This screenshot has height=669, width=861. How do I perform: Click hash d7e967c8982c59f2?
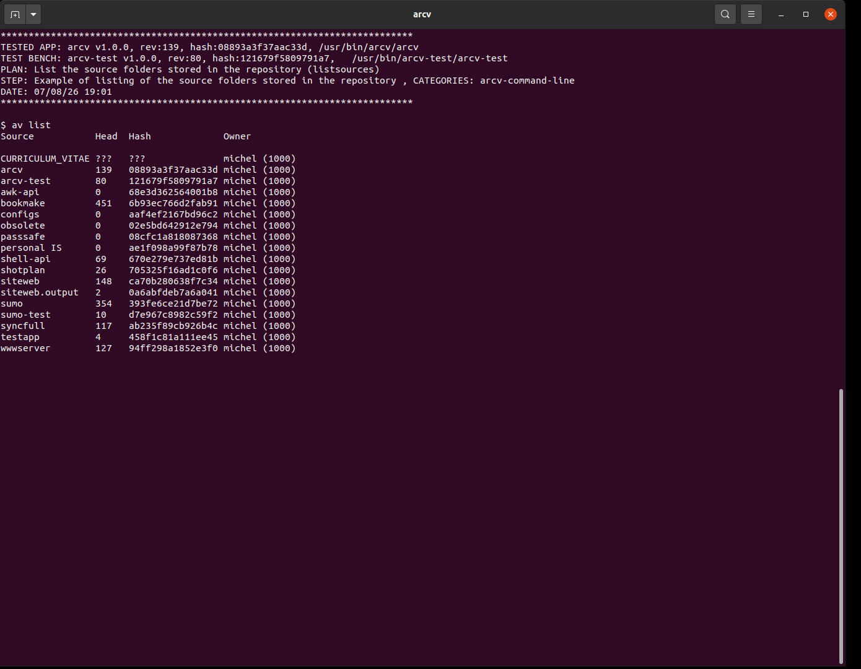173,315
